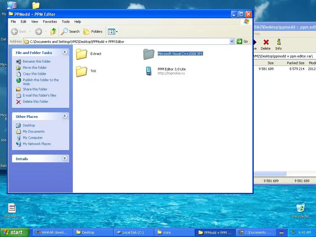Open the File menu
This screenshot has height=237, width=316.
point(13,22)
